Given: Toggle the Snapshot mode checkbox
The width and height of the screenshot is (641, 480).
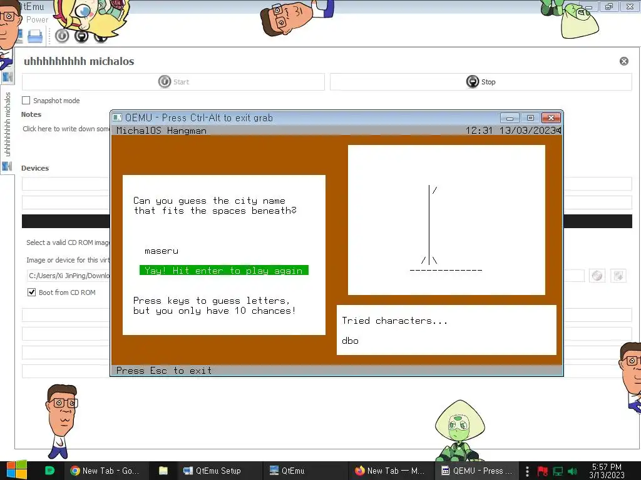Looking at the screenshot, I should coord(26,101).
